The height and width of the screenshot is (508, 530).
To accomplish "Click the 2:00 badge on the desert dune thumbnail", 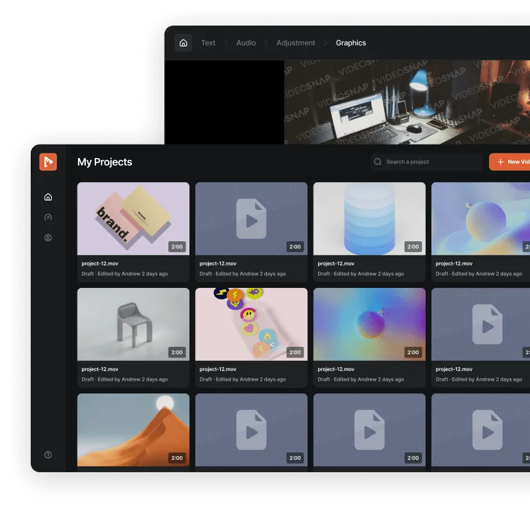I will click(x=177, y=458).
